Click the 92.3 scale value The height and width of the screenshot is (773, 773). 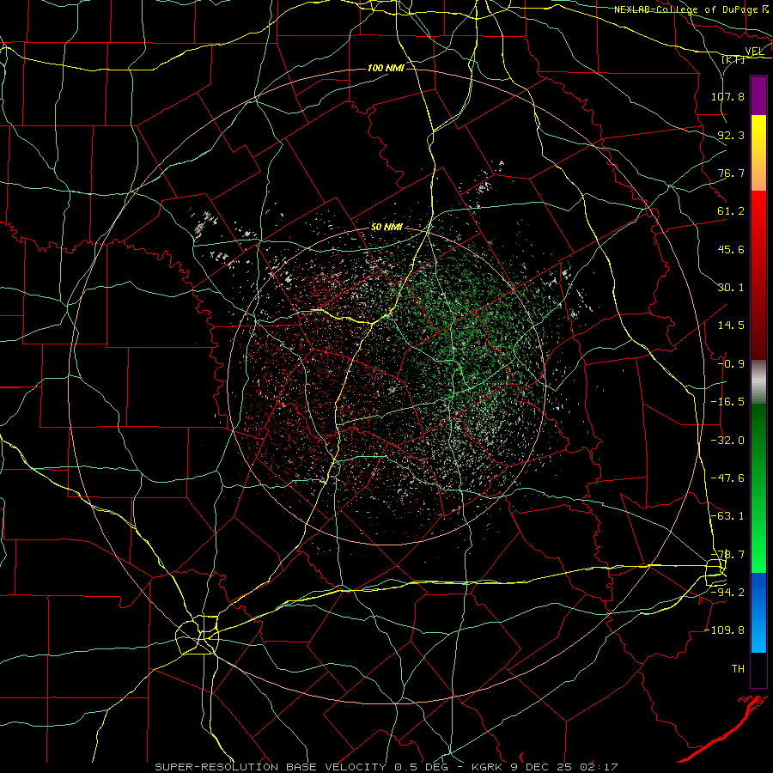[731, 135]
